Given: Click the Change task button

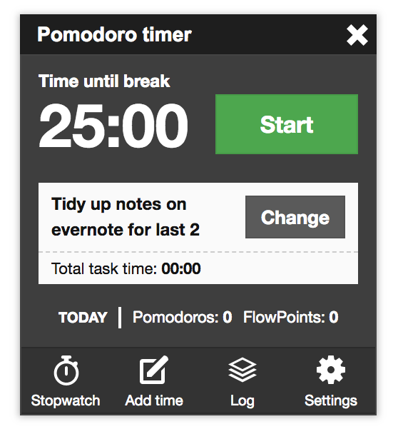Looking at the screenshot, I should tap(295, 217).
